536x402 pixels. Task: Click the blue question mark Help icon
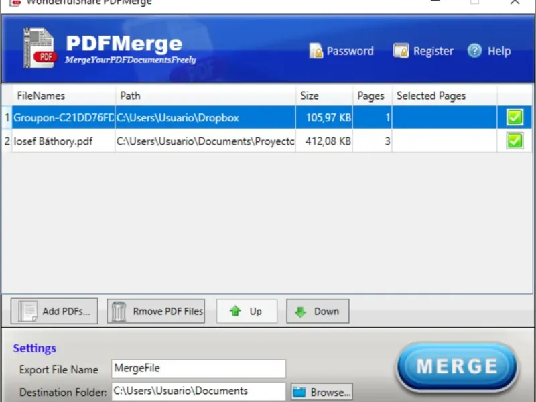click(474, 51)
